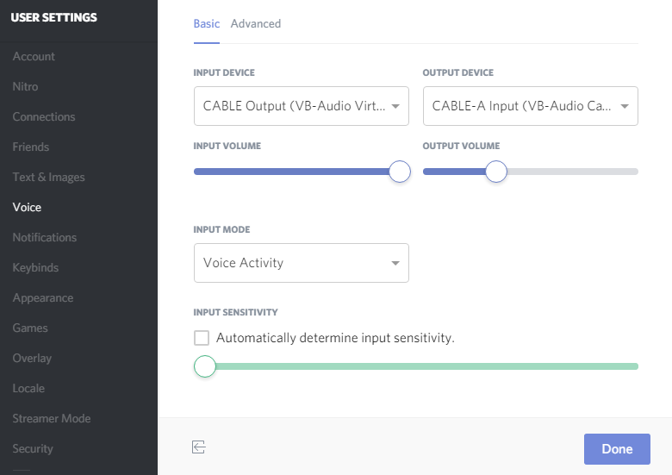Open Games settings

coord(30,328)
